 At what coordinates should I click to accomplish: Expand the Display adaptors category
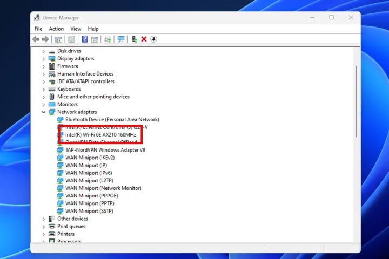coord(44,59)
